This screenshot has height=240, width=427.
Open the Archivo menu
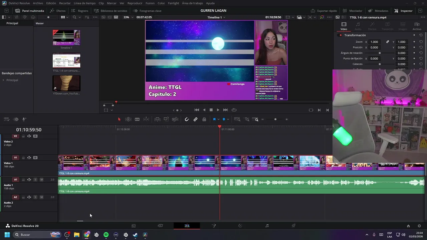point(38,3)
